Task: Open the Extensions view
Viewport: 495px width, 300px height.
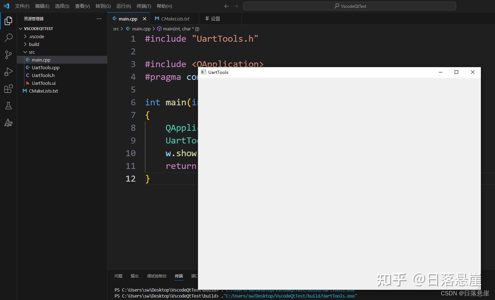Action: [x=8, y=89]
